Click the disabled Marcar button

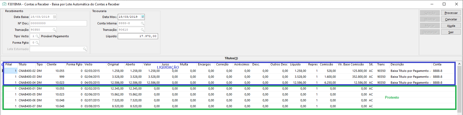430,26
